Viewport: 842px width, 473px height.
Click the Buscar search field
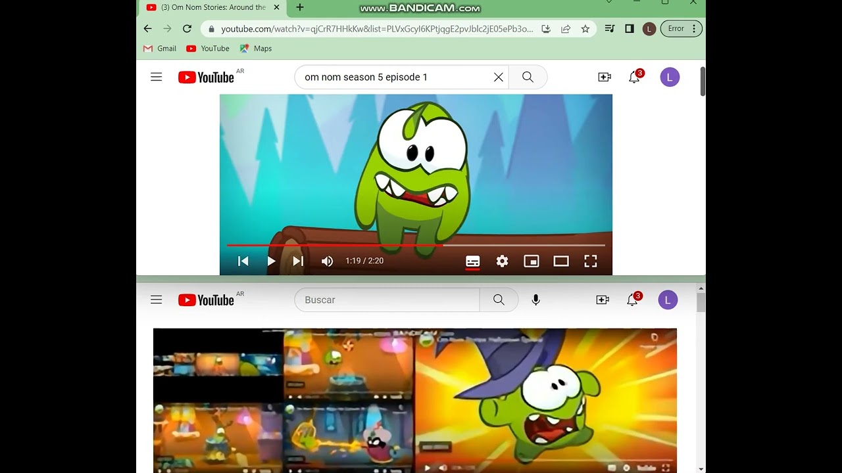387,300
